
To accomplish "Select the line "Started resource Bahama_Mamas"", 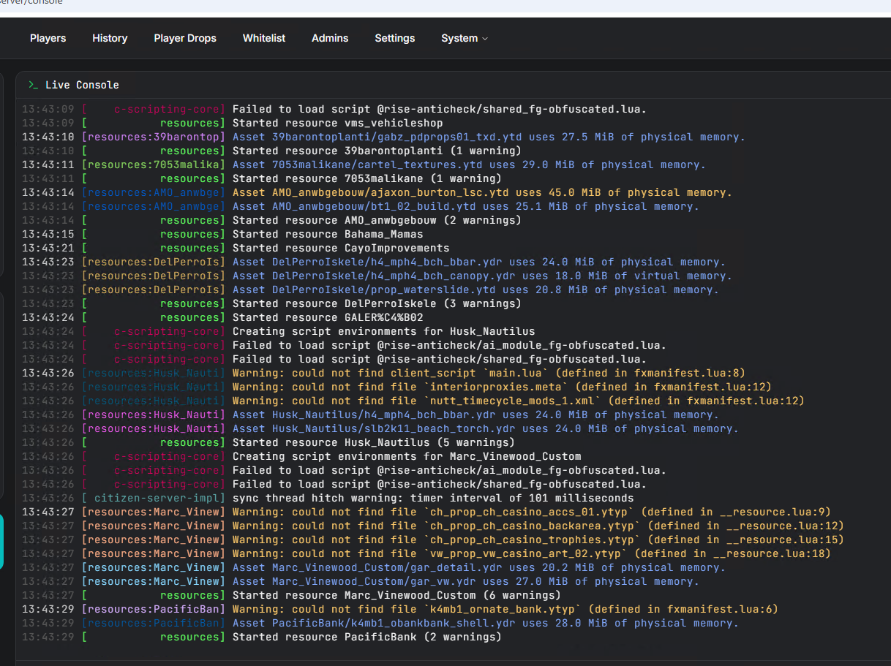I will click(x=328, y=234).
